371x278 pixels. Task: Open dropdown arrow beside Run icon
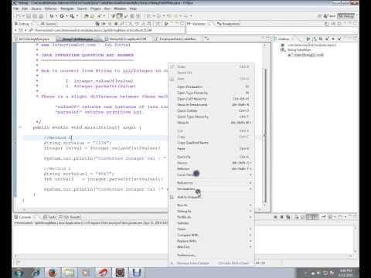66,16
